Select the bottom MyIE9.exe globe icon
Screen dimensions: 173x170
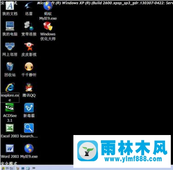tap(29, 151)
